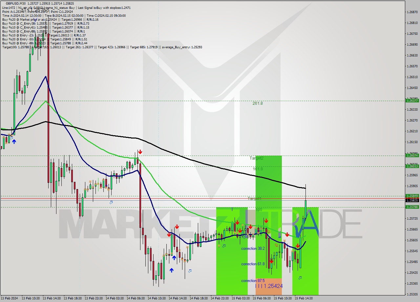
Task: Click the '14 Feb 06:30' time label
Action: (x=136, y=298)
